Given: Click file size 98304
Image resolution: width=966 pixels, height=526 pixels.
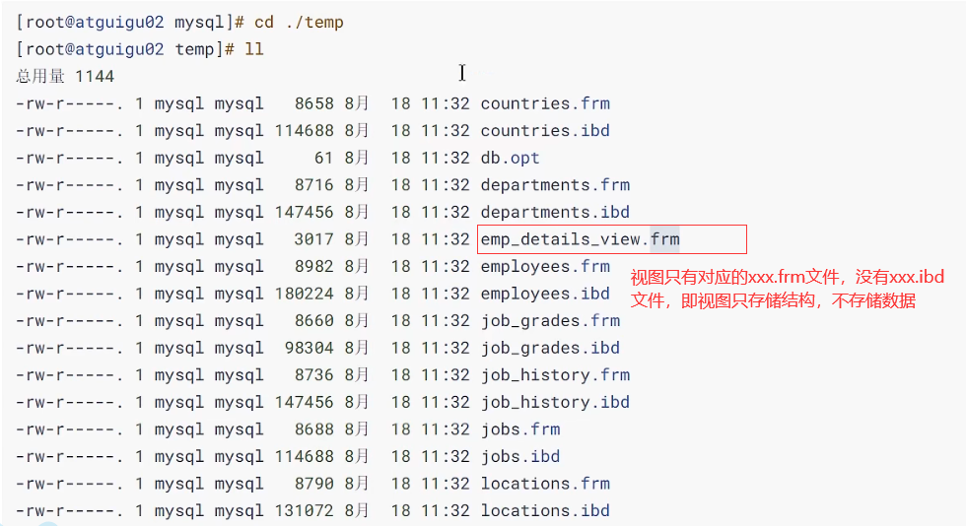Looking at the screenshot, I should coord(310,348).
